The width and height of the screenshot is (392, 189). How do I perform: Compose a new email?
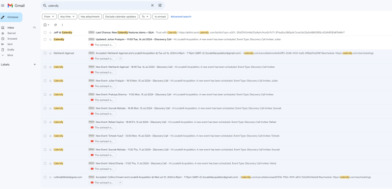[x=11, y=17]
